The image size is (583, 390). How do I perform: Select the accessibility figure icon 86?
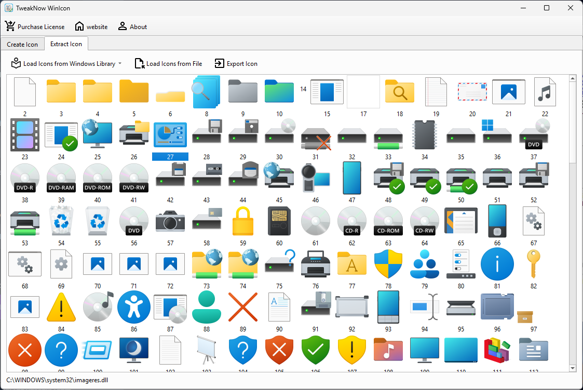coord(134,307)
